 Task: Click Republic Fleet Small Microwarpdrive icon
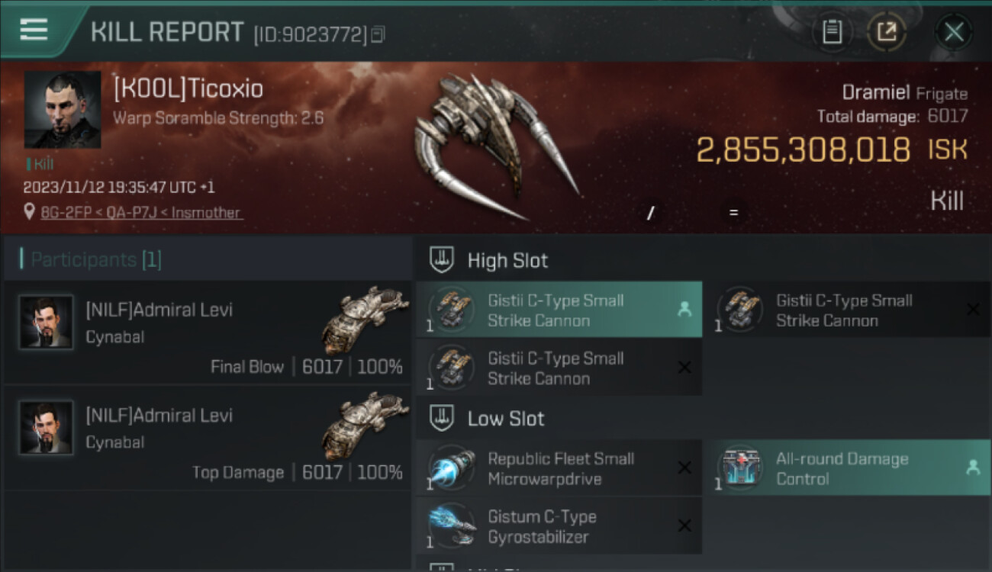453,468
